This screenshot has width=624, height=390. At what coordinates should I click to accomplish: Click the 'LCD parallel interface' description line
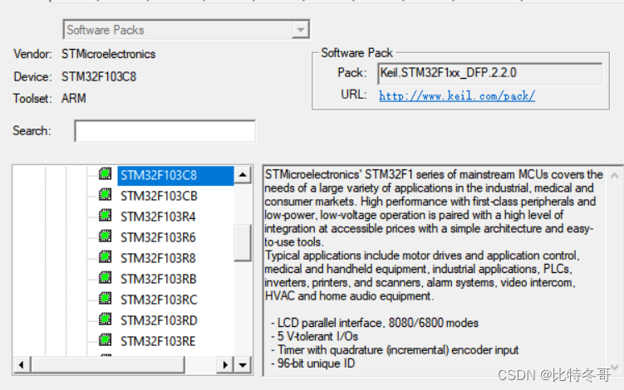pos(375,323)
